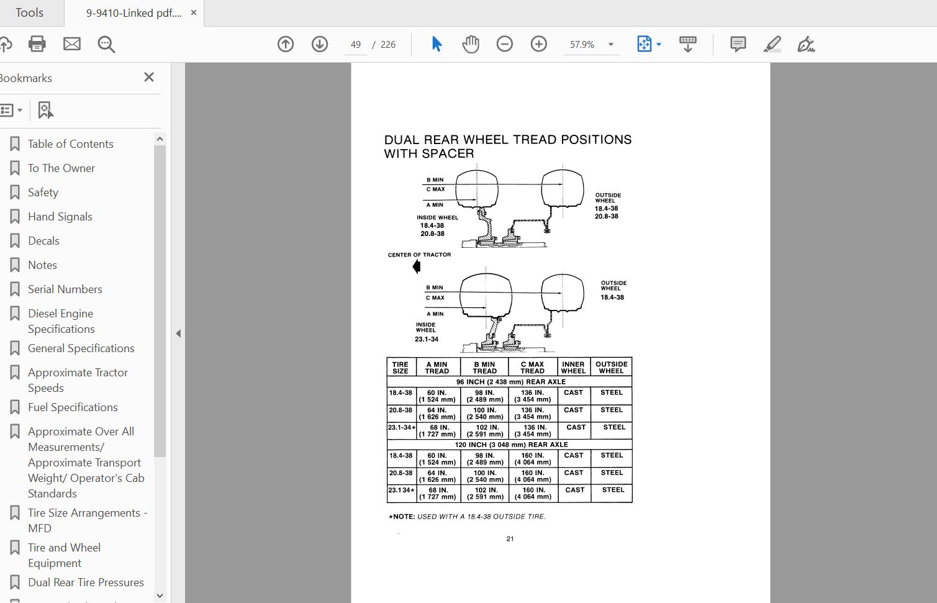Image resolution: width=937 pixels, height=603 pixels.
Task: Select the Hand tool
Action: point(470,44)
